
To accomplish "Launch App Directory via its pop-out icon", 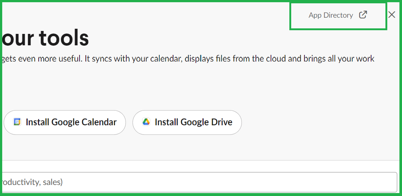I will tap(363, 15).
